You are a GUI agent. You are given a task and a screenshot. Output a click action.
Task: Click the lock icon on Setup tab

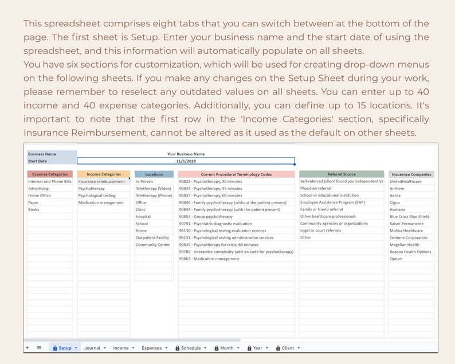coord(55,348)
